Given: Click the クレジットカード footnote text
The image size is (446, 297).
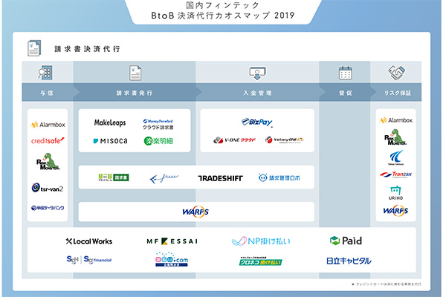Looking at the screenshot, I should tap(387, 284).
